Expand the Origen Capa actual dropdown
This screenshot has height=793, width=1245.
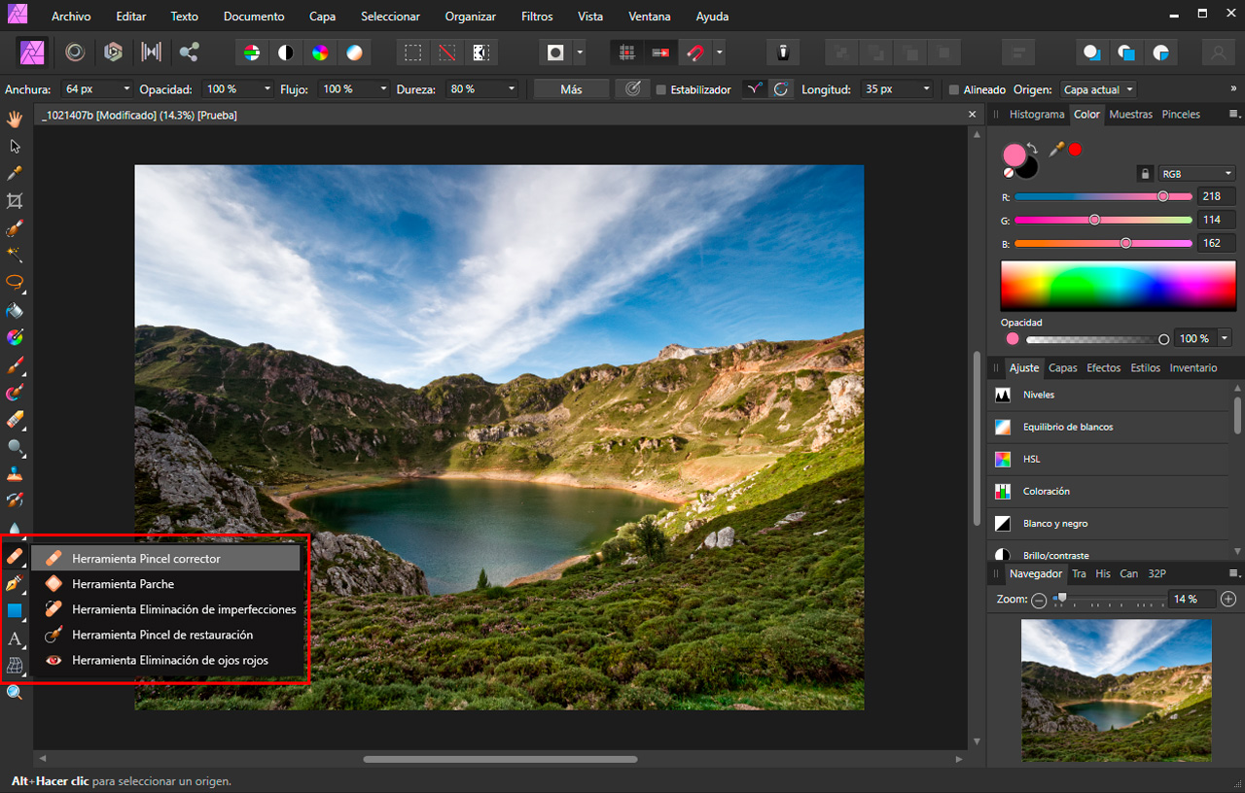click(1098, 89)
